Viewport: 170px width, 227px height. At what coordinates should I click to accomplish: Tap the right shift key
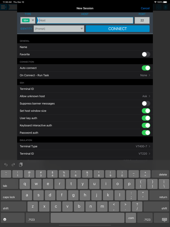coord(156,207)
